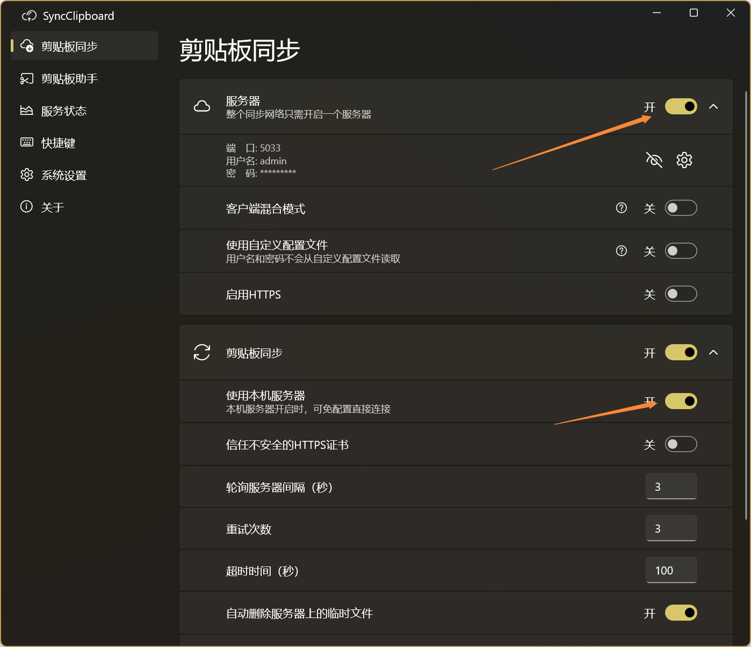Image resolution: width=751 pixels, height=647 pixels.
Task: Enable the 启用HTTPS toggle
Action: (x=681, y=294)
